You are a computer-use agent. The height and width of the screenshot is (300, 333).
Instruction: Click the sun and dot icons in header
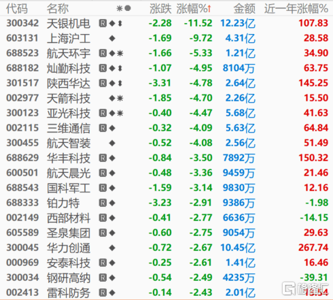124,8
